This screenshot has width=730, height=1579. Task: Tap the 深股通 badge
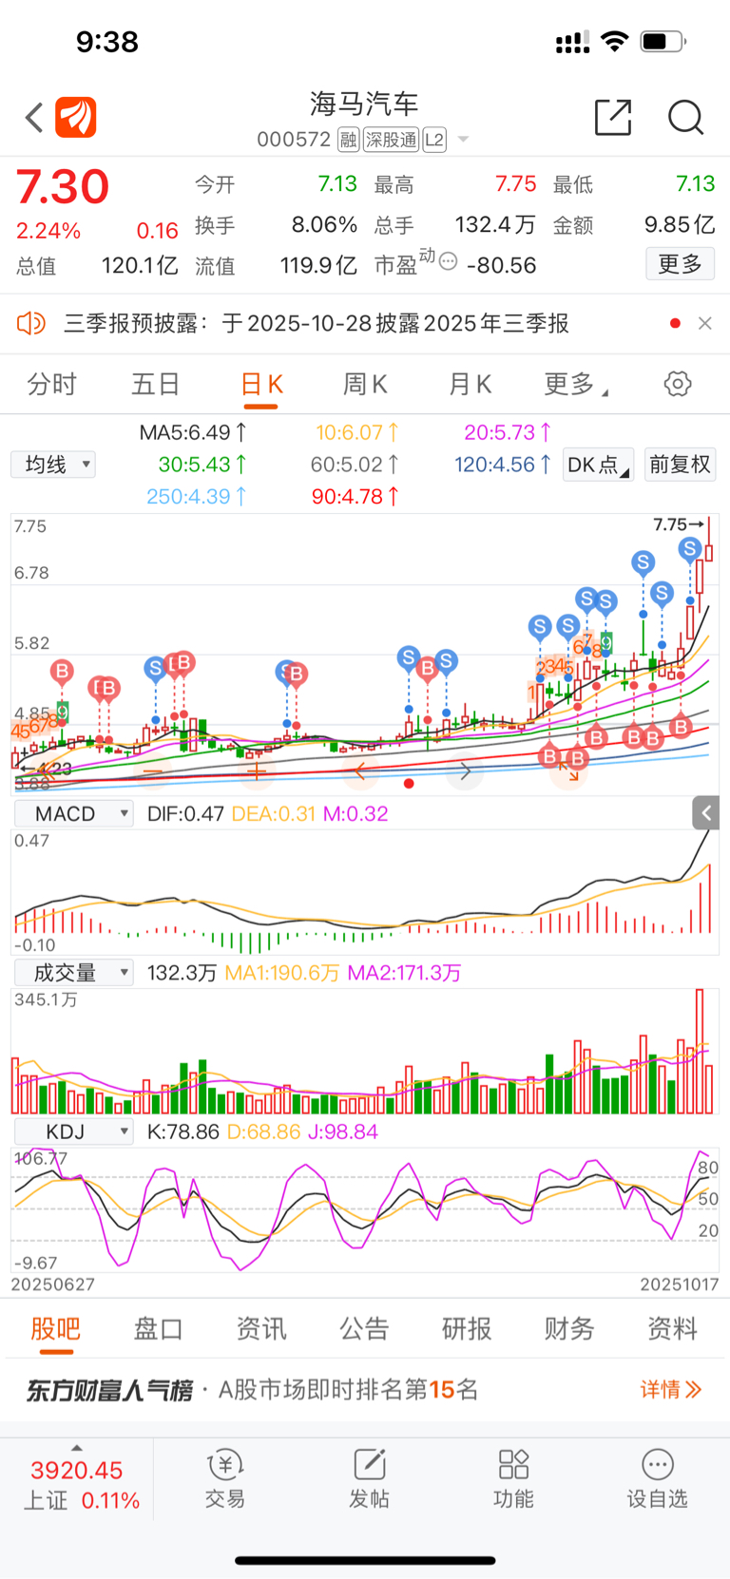pos(392,140)
